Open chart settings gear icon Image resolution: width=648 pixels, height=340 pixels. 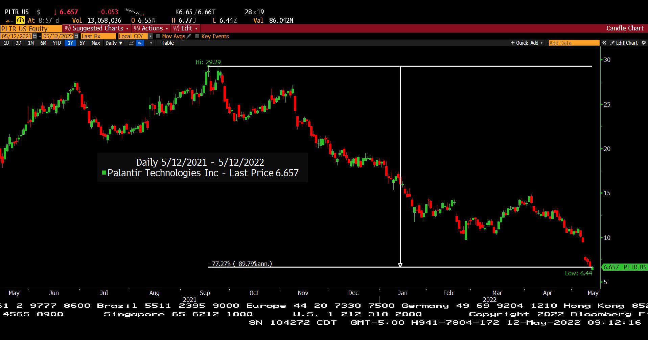click(644, 43)
